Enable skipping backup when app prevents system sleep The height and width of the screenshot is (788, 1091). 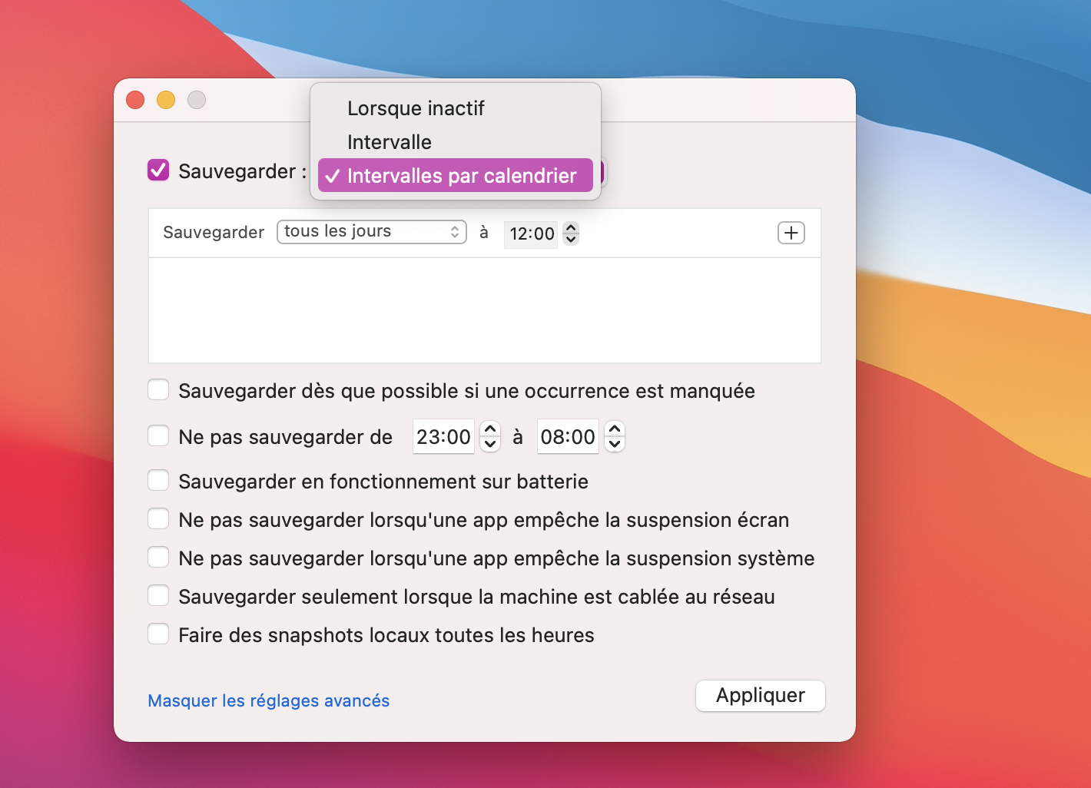158,557
